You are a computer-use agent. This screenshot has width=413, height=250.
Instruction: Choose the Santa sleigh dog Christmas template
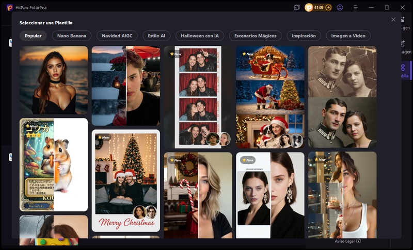tap(270, 97)
